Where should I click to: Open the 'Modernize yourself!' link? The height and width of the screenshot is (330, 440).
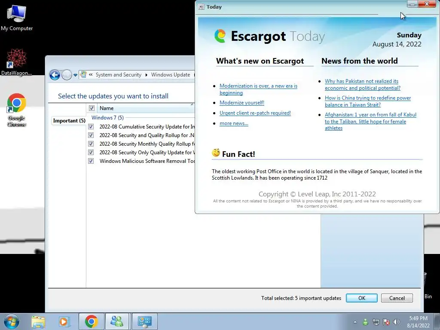(241, 103)
